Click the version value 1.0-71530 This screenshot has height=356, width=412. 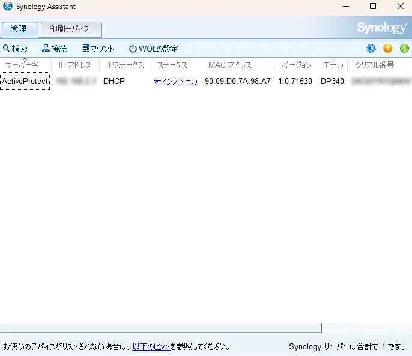click(x=295, y=81)
